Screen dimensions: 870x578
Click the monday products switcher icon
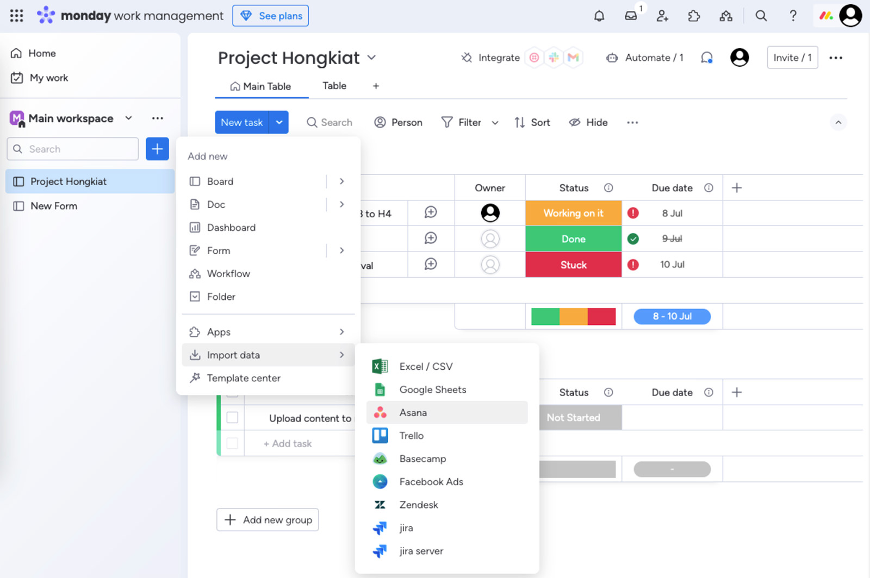826,16
